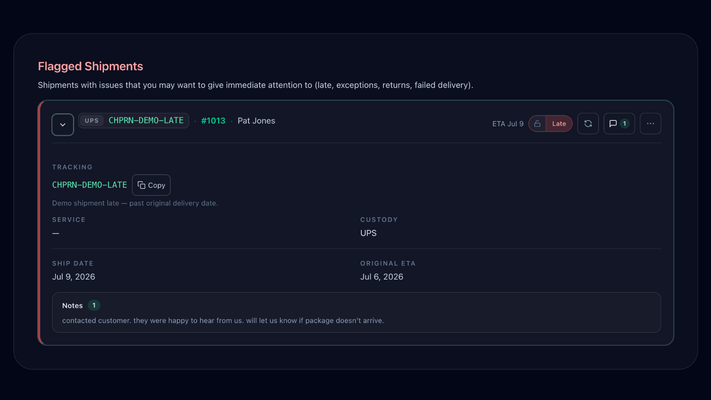Copy the tracking number
Viewport: 711px width, 400px height.
coord(151,185)
